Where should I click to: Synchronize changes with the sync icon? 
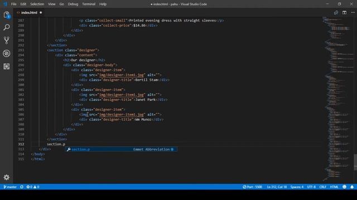(x=22, y=187)
